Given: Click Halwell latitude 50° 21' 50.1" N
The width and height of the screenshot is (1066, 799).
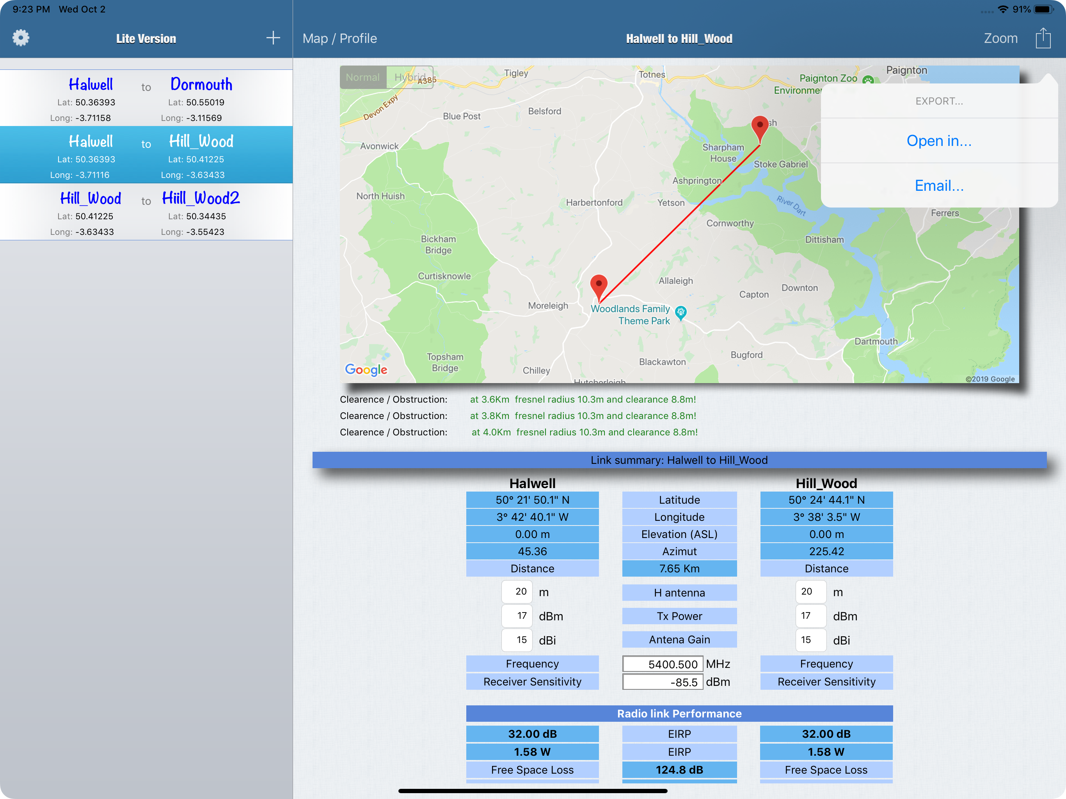Looking at the screenshot, I should pos(532,500).
